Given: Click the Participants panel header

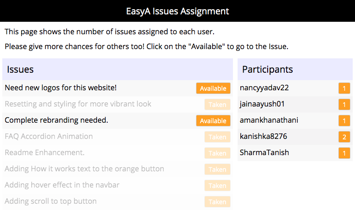Looking at the screenshot, I should (x=295, y=69).
